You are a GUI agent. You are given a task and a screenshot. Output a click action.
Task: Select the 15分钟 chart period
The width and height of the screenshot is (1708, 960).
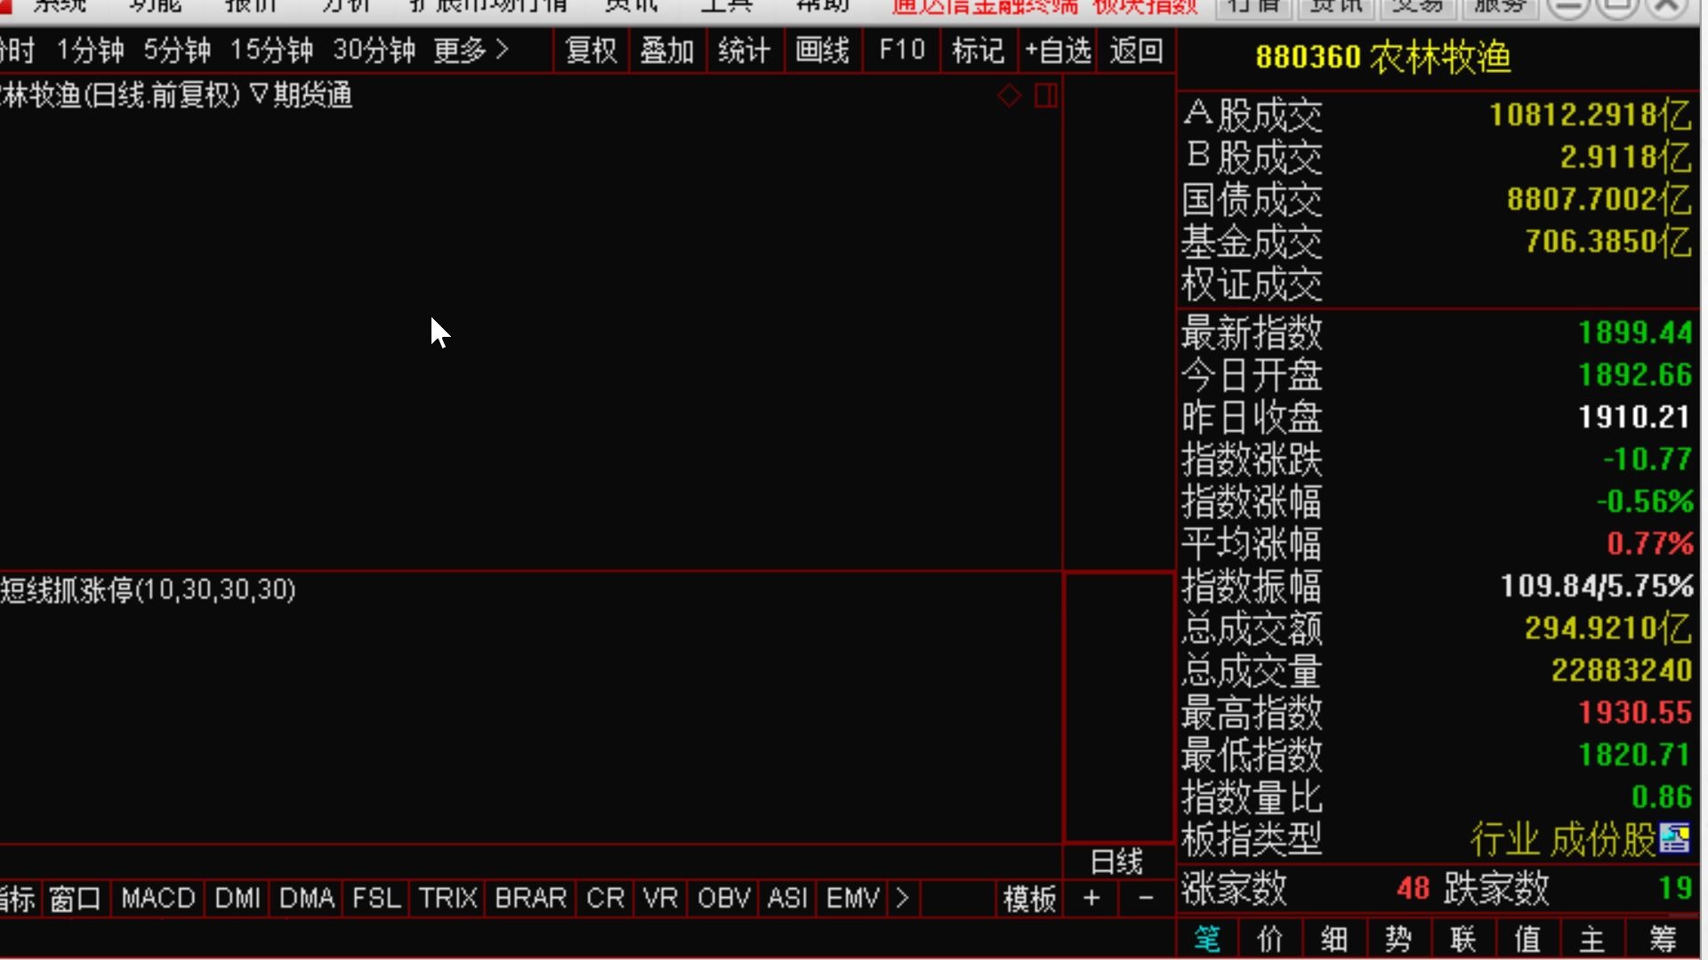(x=271, y=51)
